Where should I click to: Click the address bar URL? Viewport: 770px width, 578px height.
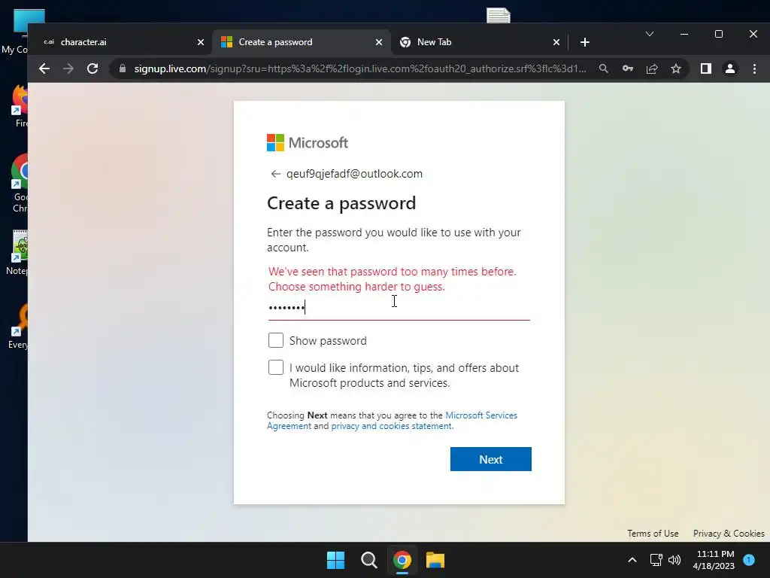(360, 68)
